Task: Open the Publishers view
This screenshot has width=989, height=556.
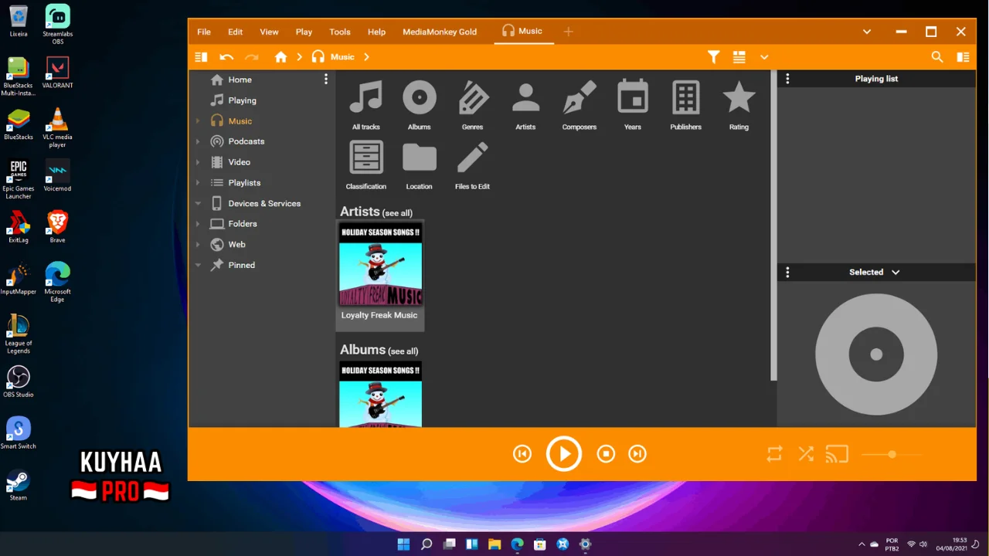Action: [686, 104]
